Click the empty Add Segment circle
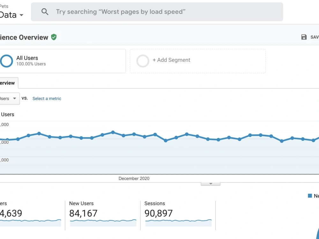Viewport: 319px width, 239px height. pos(143,61)
